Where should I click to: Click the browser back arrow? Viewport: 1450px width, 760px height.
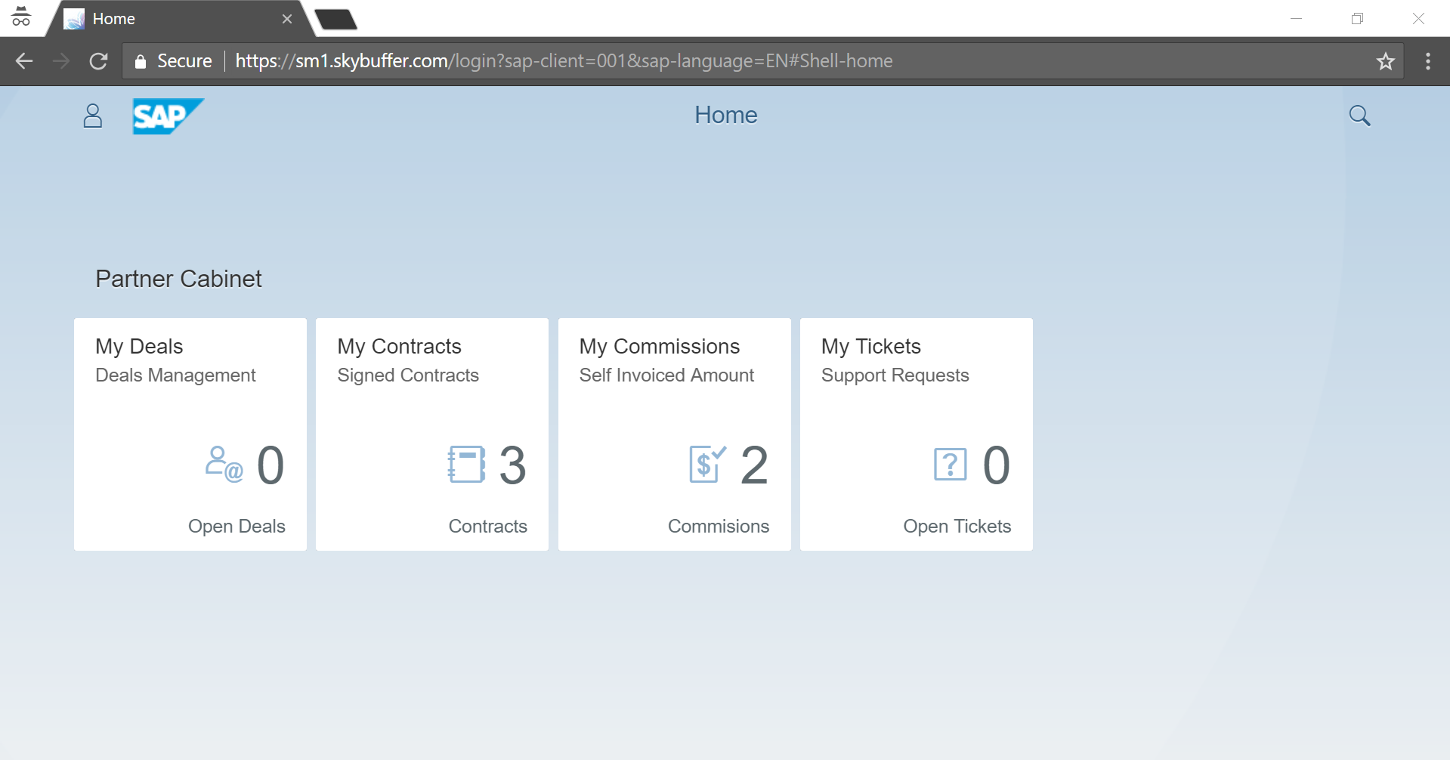tap(24, 61)
